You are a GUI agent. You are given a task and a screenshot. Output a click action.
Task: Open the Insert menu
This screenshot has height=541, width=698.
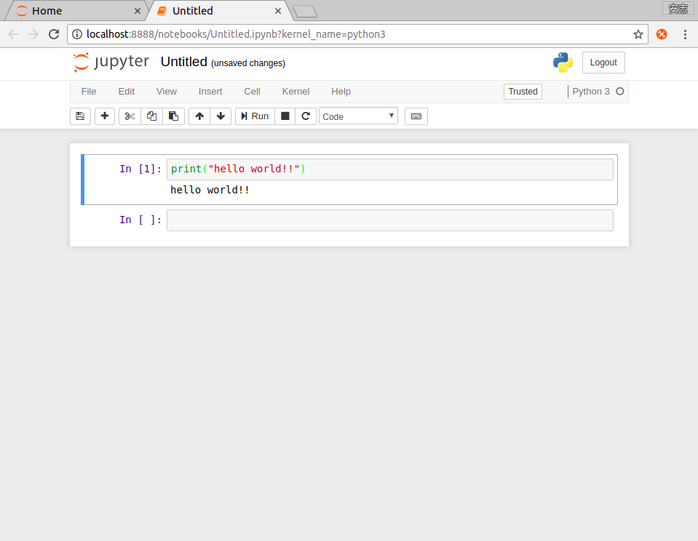(210, 91)
